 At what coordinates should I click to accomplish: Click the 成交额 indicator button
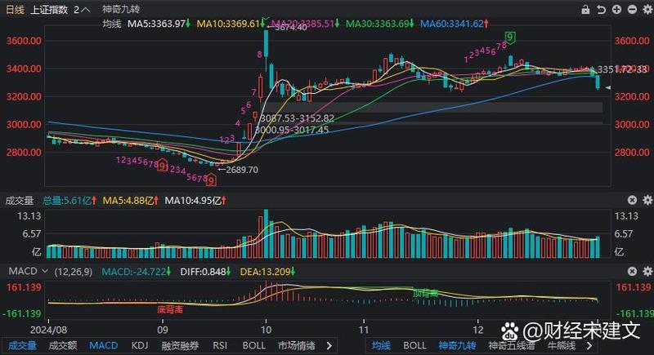(x=62, y=345)
